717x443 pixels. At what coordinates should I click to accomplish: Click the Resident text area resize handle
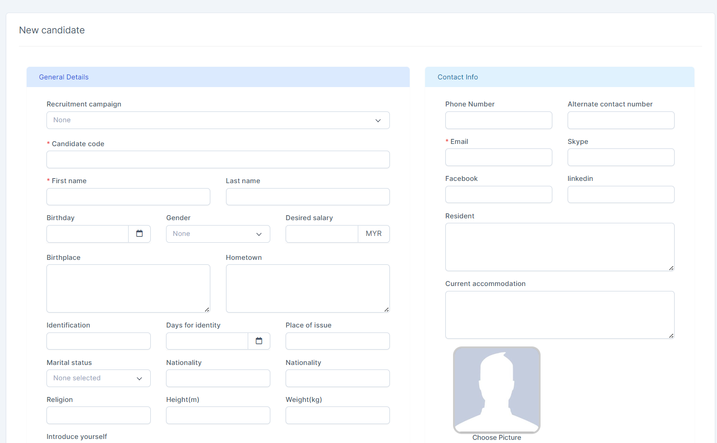click(x=671, y=268)
